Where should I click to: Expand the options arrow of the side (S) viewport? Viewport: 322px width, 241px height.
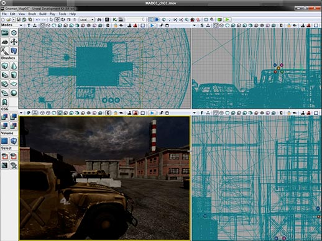tap(195, 25)
